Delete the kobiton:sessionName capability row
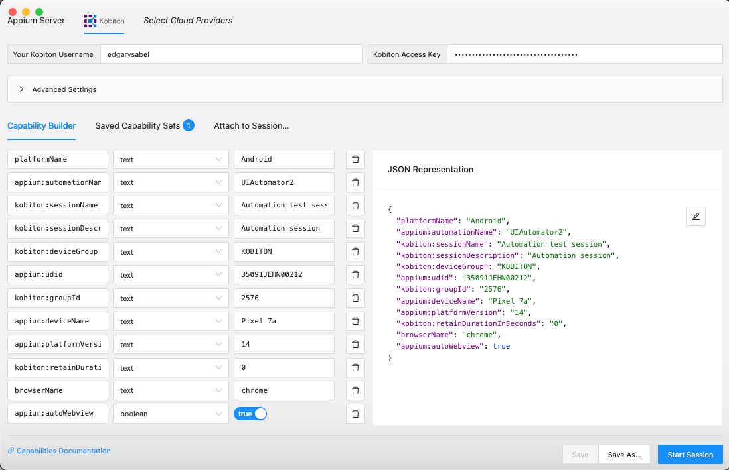 coord(355,206)
